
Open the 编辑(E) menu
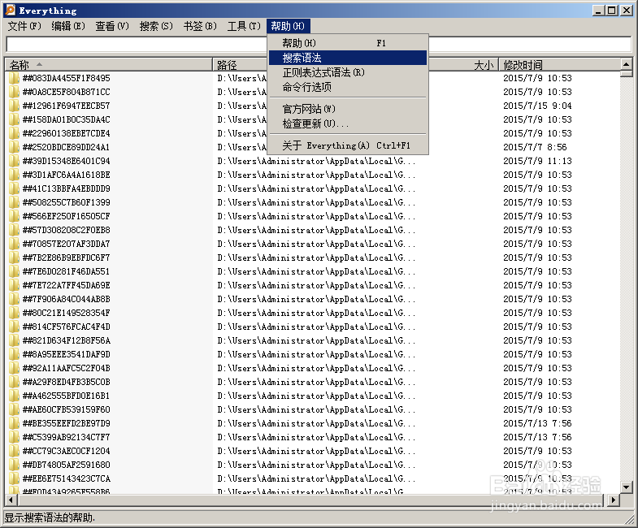click(x=68, y=26)
